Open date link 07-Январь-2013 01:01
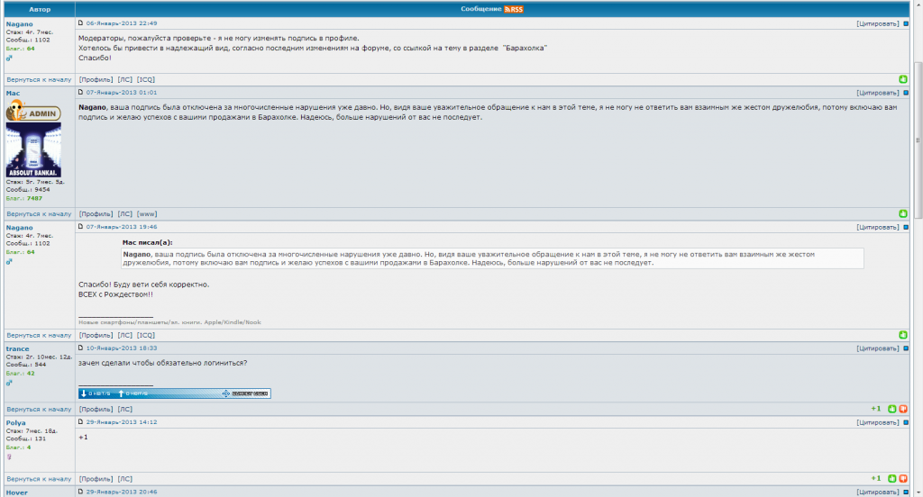Image resolution: width=923 pixels, height=497 pixels. pos(122,93)
